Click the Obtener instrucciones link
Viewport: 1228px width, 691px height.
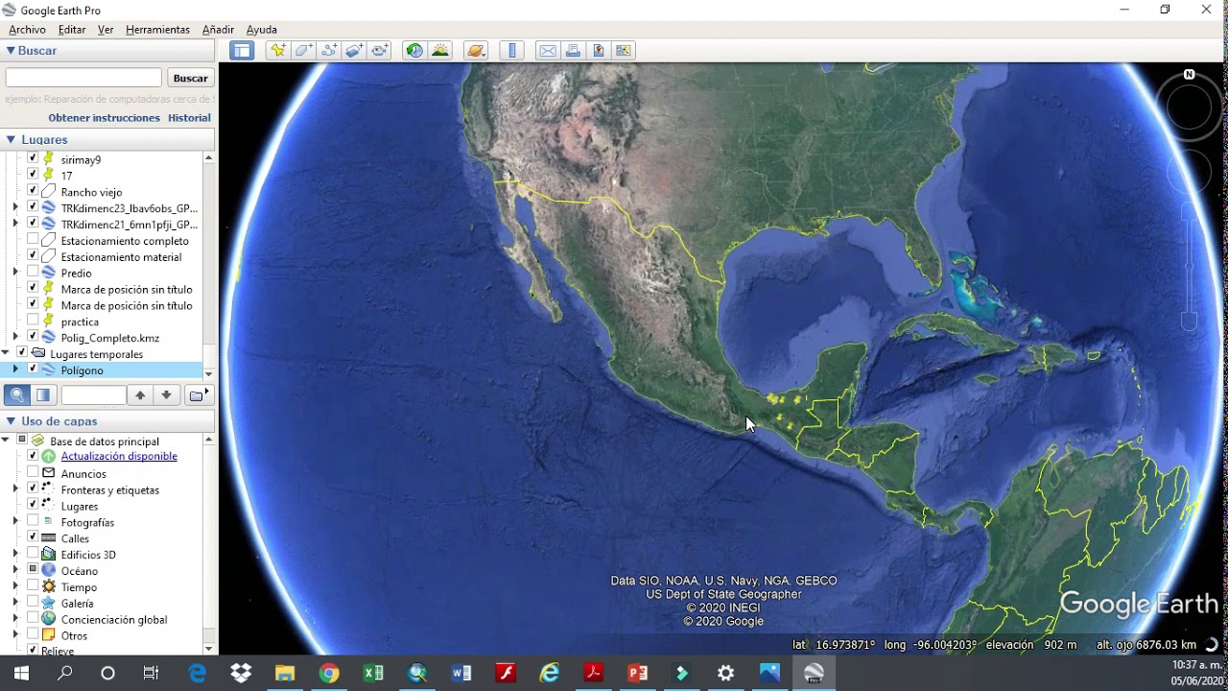coord(105,118)
